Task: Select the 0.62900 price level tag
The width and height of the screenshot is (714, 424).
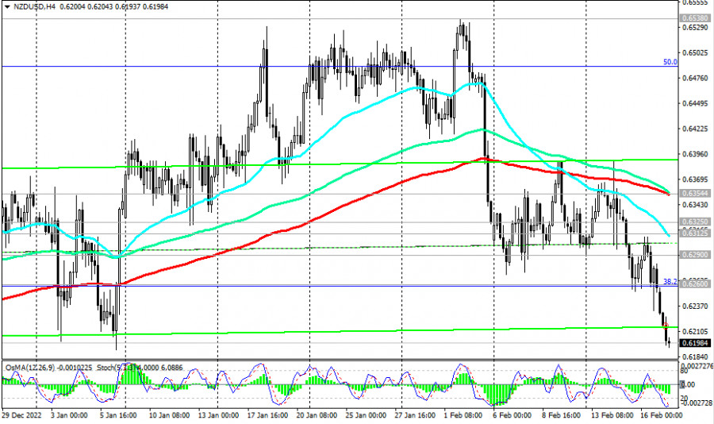Action: tap(694, 255)
